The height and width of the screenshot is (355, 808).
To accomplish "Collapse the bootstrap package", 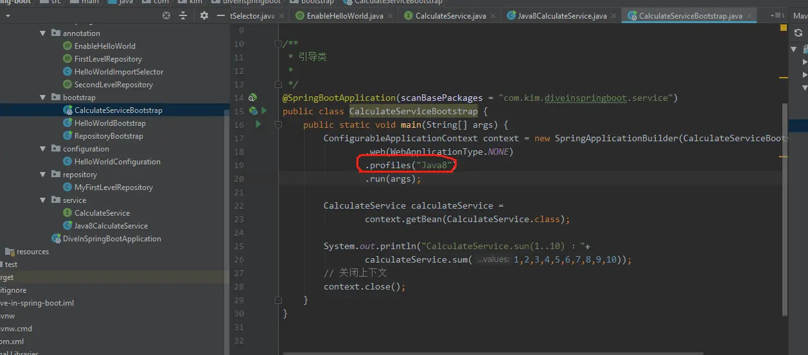I will pyautogui.click(x=44, y=98).
